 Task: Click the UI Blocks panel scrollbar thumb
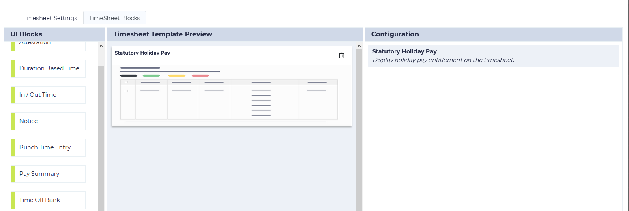point(101,138)
